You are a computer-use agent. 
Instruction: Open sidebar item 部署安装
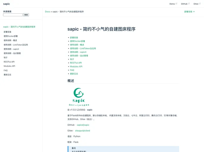7,32
